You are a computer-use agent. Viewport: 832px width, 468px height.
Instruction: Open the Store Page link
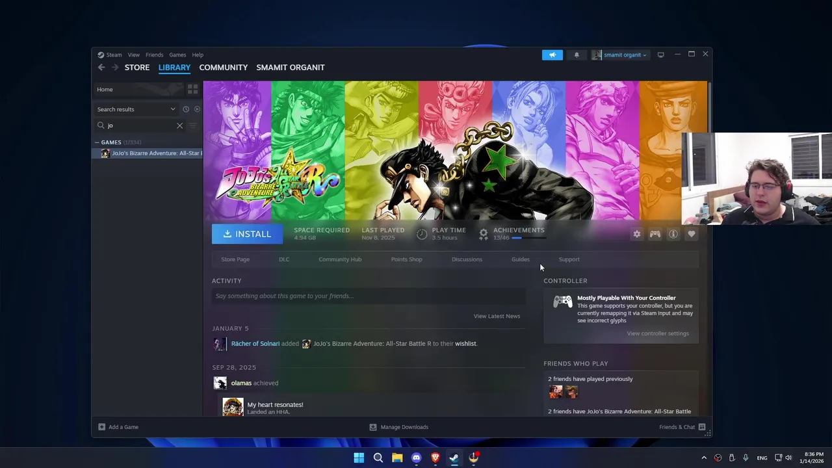[x=235, y=259]
